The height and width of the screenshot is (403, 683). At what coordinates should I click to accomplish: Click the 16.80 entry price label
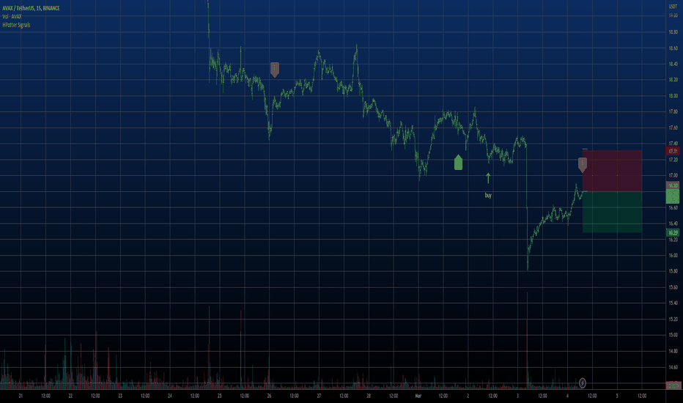[x=673, y=185]
